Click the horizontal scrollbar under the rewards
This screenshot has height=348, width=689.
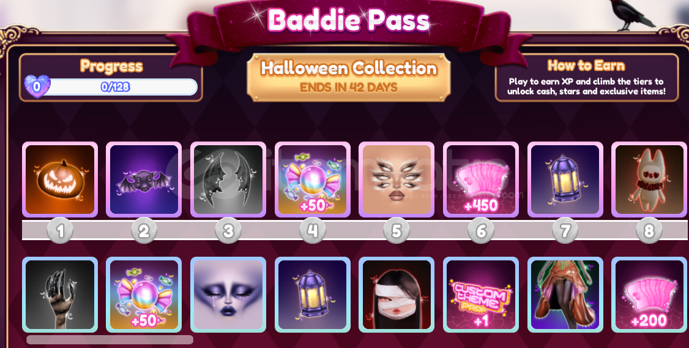(110, 339)
